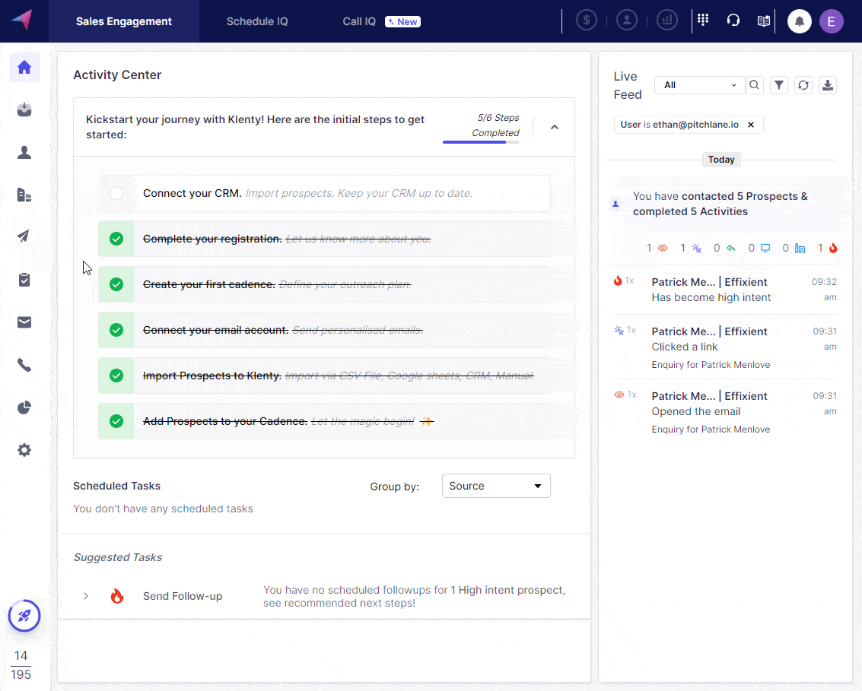This screenshot has height=691, width=862.
Task: Click the Add Prospects to your Cadence check
Action: [116, 421]
